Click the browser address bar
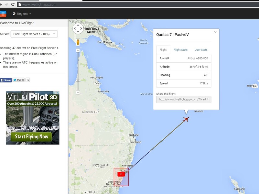Viewport: 259px width, 194px height. (x=138, y=5)
